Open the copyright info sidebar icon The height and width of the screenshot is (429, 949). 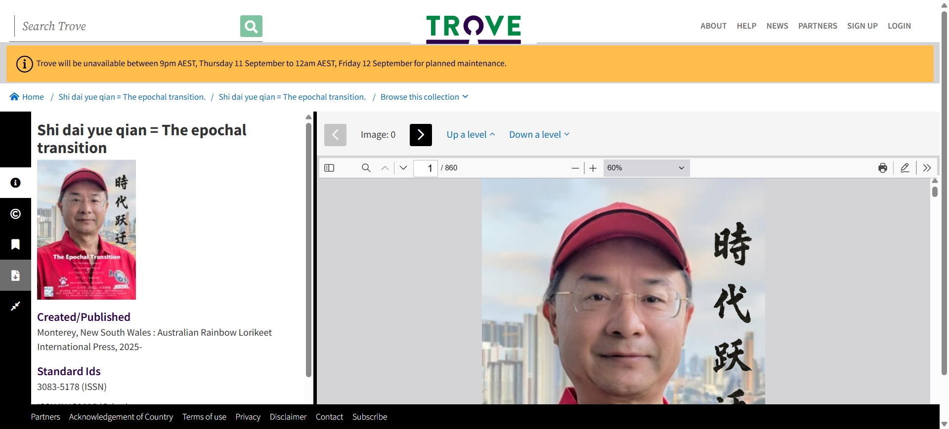click(15, 214)
